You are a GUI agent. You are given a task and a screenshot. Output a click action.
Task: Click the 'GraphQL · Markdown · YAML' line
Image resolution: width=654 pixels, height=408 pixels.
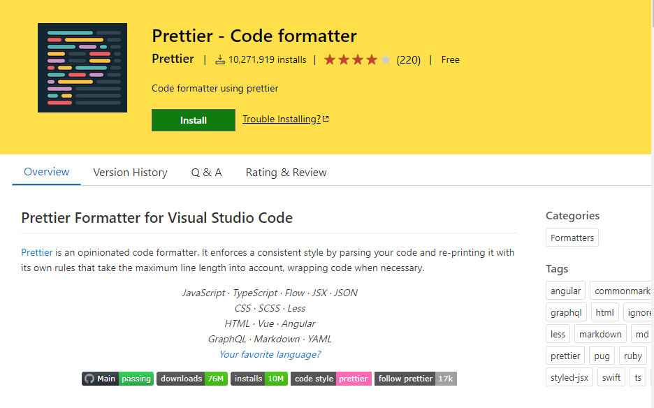(x=270, y=339)
